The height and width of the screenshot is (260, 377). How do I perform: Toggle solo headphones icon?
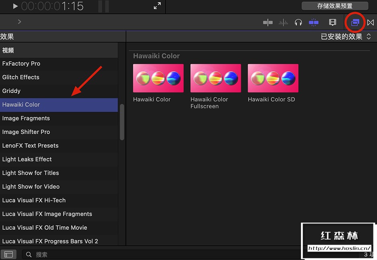[x=299, y=23]
